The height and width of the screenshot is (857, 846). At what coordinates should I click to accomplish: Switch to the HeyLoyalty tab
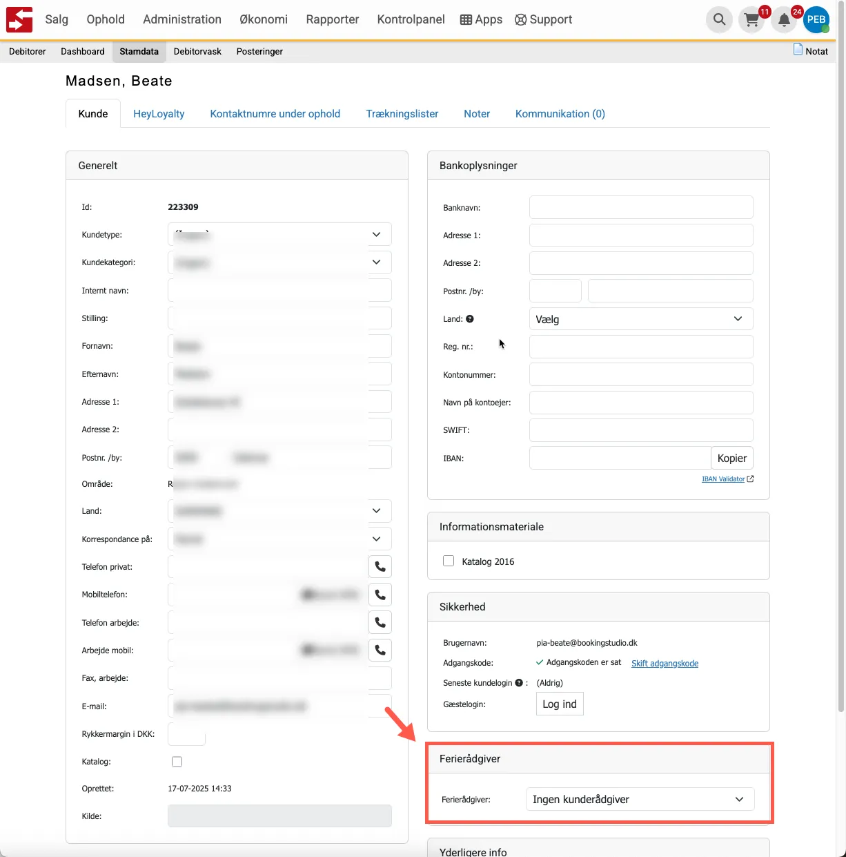(159, 114)
